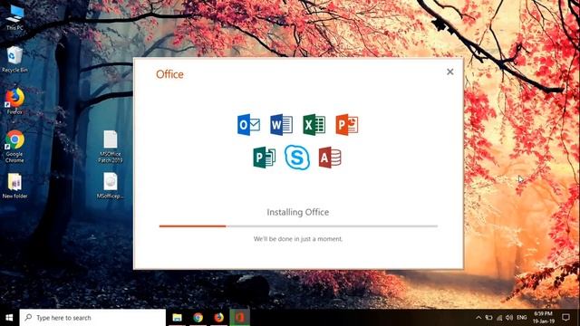Click the Publisher icon in installer
This screenshot has width=580, height=326.
point(264,158)
